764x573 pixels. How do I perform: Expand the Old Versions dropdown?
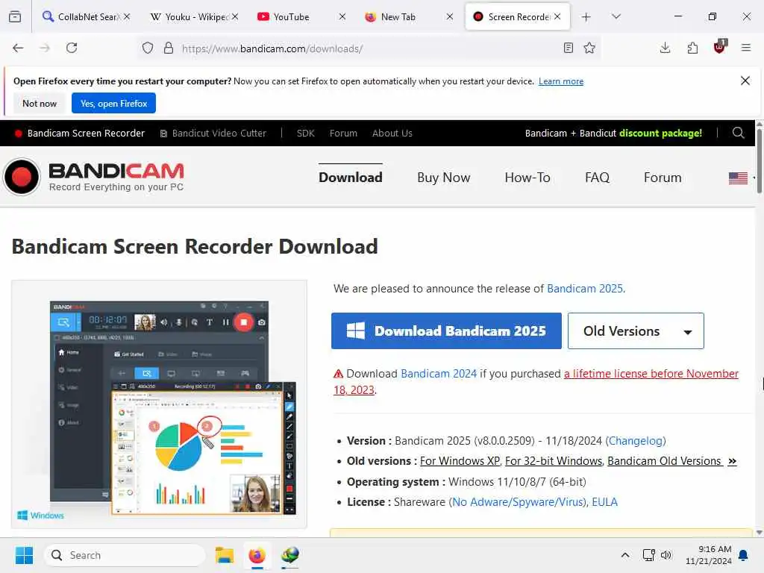[x=636, y=331]
